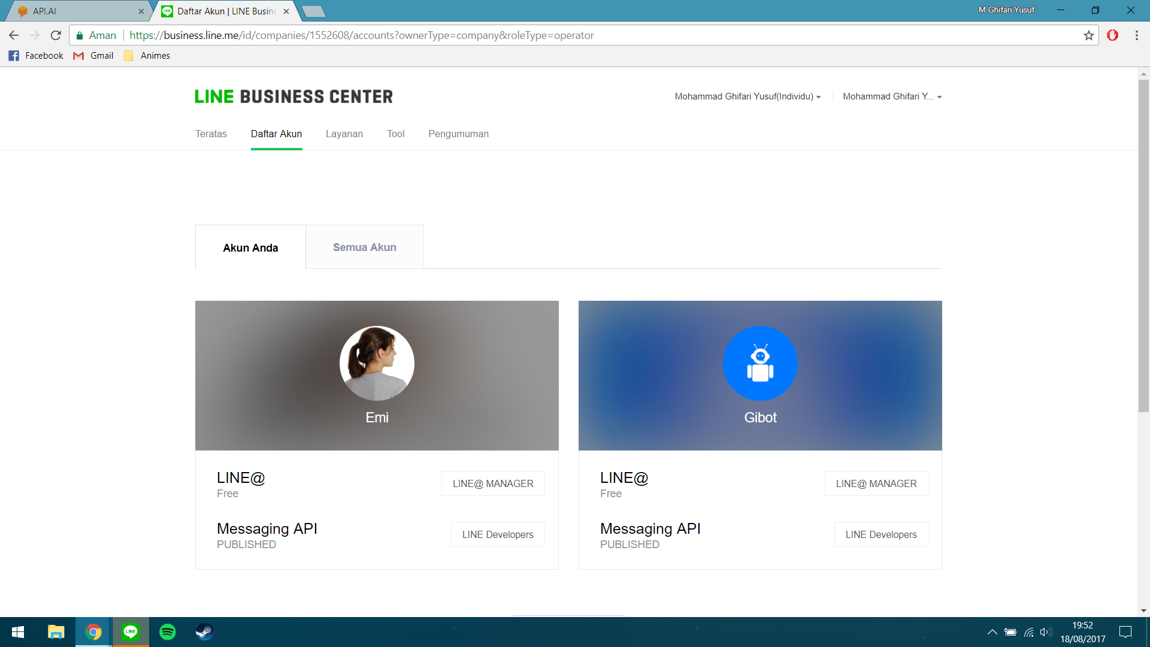Open LINE@ MANAGER for the Emi account
Screen dimensions: 1150x647
492,483
